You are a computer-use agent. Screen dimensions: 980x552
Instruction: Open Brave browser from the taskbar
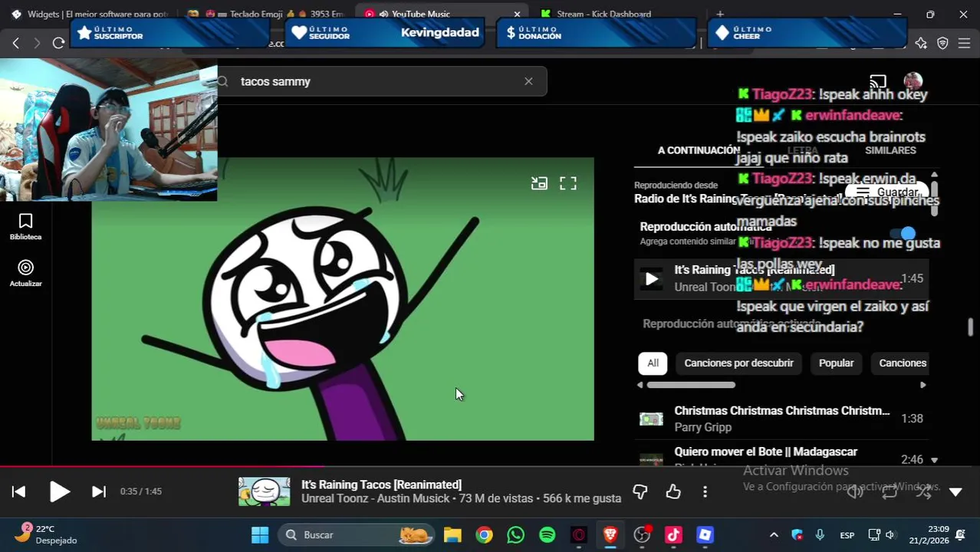pos(610,534)
